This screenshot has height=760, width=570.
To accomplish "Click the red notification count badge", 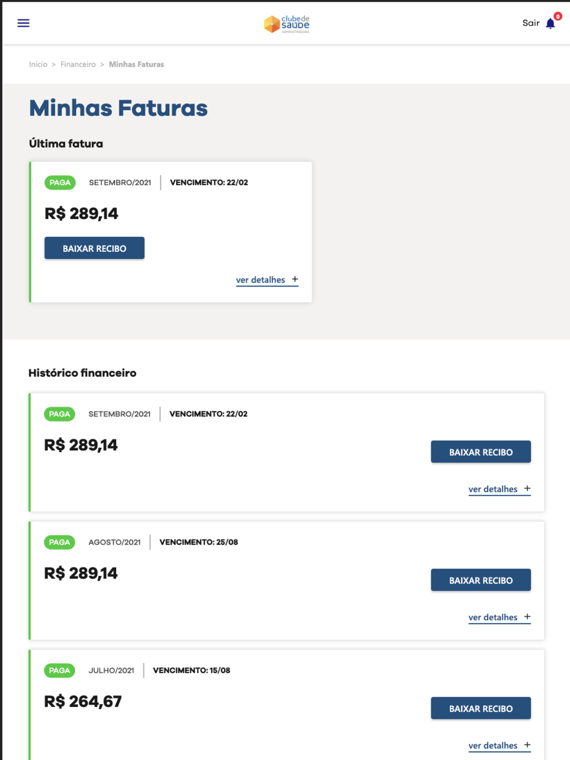I will [x=558, y=17].
